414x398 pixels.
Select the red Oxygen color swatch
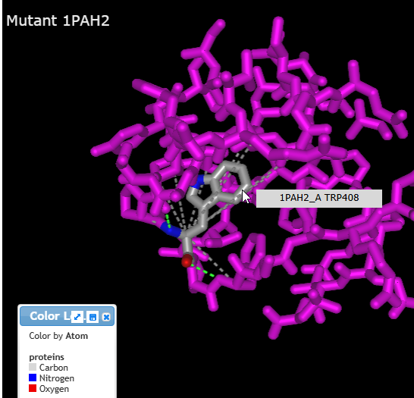click(x=33, y=388)
